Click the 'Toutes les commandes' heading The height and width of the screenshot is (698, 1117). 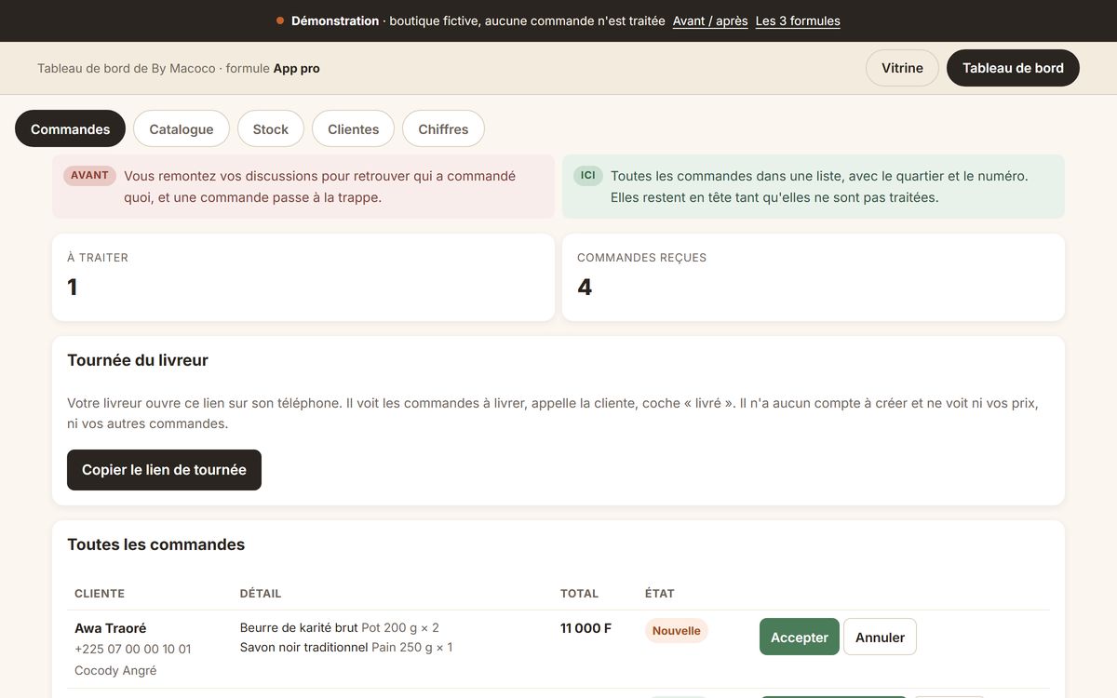pos(156,544)
